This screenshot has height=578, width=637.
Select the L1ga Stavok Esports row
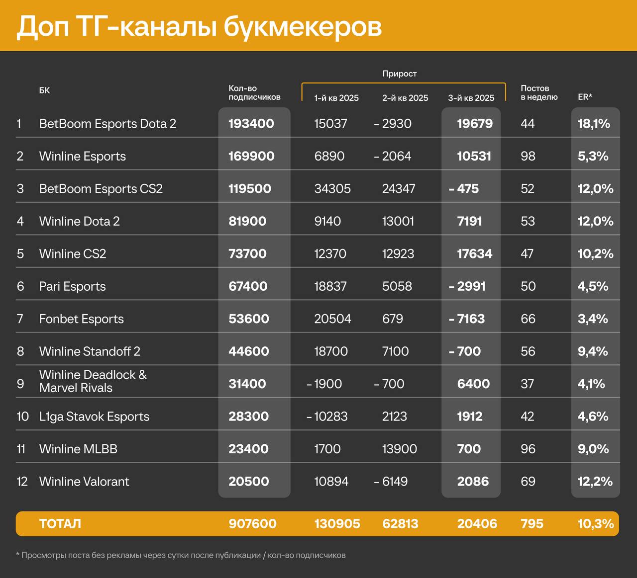tap(94, 416)
